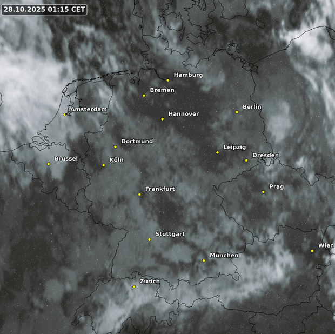Image resolution: width=335 pixels, height=334 pixels.
Task: Click the yellow dot marking Hamburg
Action: [168, 81]
